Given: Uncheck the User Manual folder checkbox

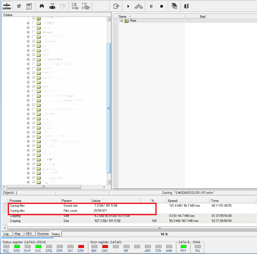Looking at the screenshot, I should click(x=34, y=114).
